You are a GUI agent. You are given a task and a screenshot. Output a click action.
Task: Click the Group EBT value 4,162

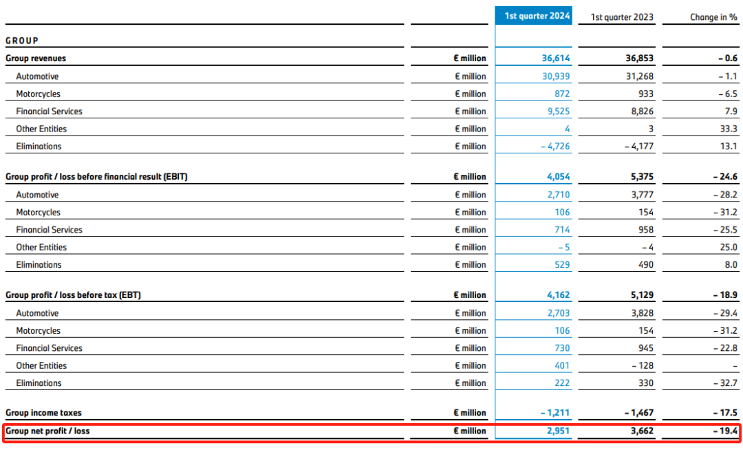[x=558, y=295]
